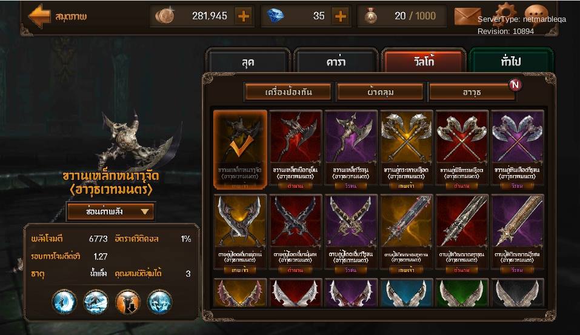Open the chat speech bubble icon
The width and height of the screenshot is (580, 335).
[x=536, y=12]
